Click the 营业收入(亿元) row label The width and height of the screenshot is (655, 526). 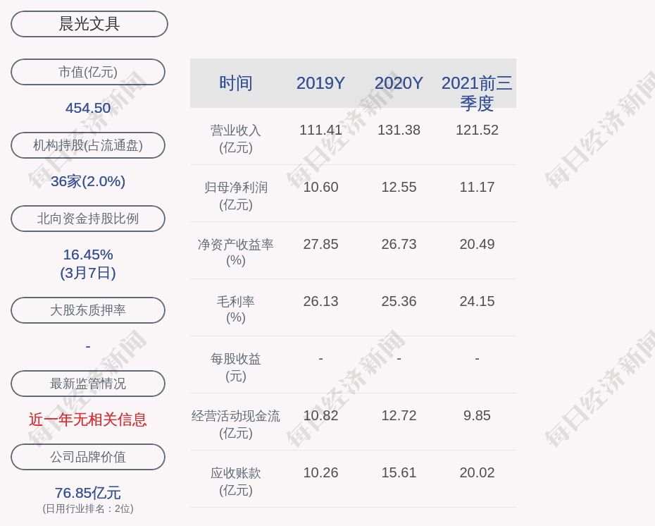(x=235, y=139)
